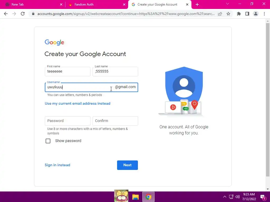Click the Last name field
Screen dimensions: 270x202
(x=115, y=72)
